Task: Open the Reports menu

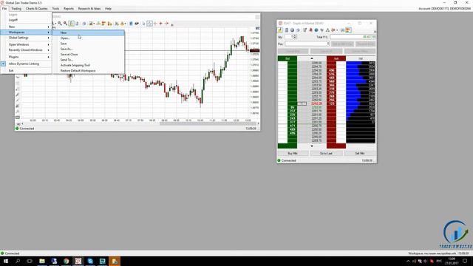Action: pyautogui.click(x=69, y=9)
